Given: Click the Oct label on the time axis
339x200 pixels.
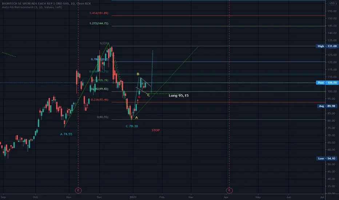Looking at the screenshot, I should pyautogui.click(x=35, y=197).
